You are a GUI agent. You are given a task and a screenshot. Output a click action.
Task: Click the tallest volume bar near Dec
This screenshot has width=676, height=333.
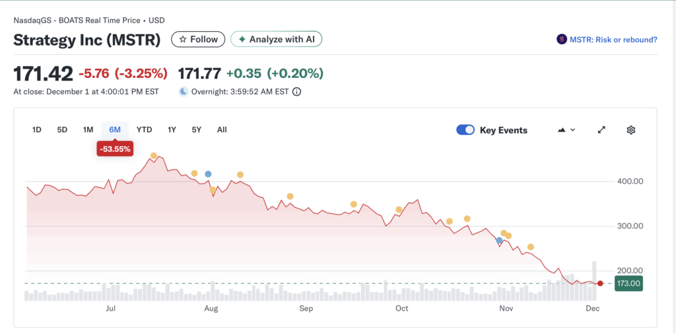pos(594,281)
